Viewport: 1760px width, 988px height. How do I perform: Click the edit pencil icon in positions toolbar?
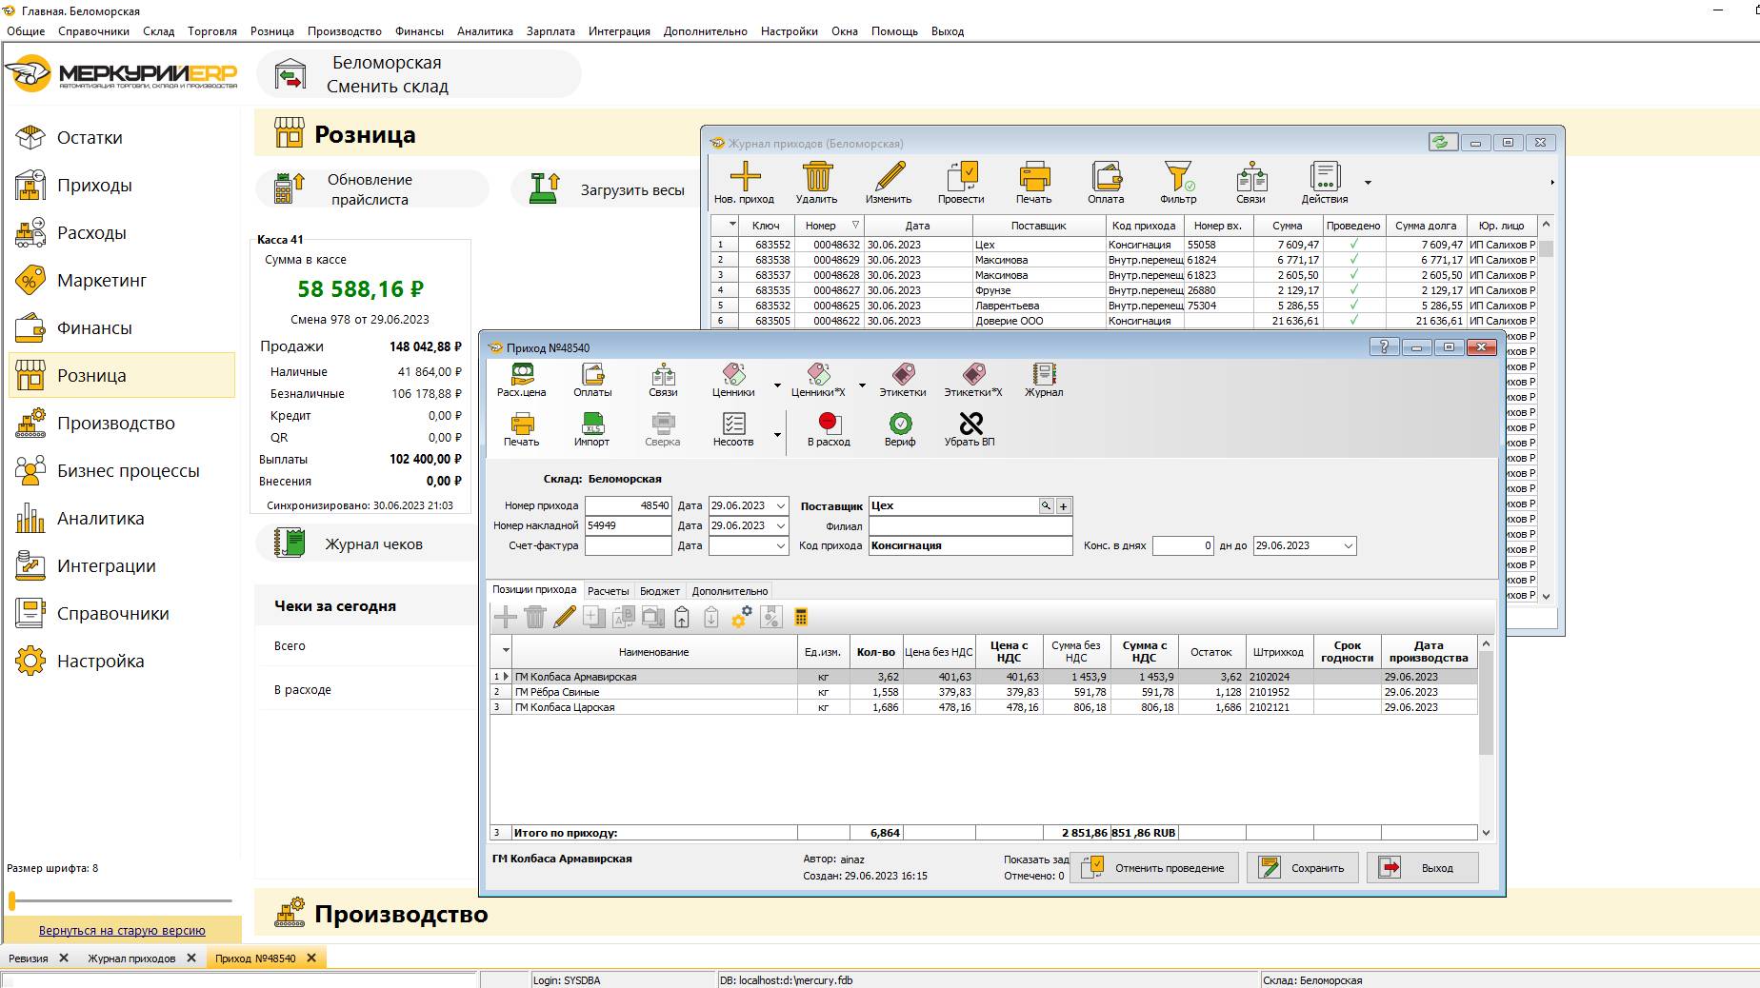(x=565, y=618)
